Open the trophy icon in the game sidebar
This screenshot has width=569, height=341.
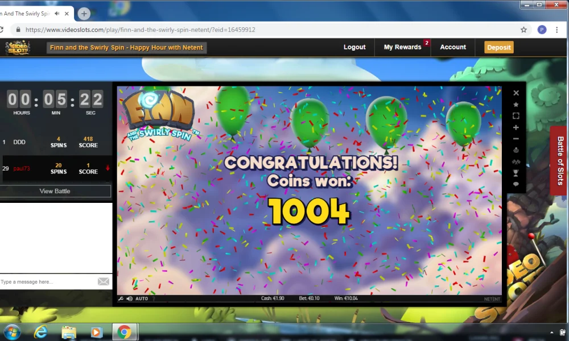(516, 173)
